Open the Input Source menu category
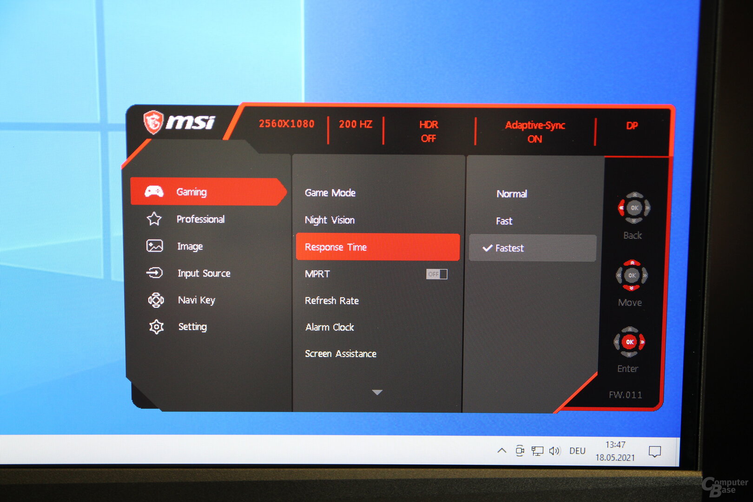 pos(204,273)
